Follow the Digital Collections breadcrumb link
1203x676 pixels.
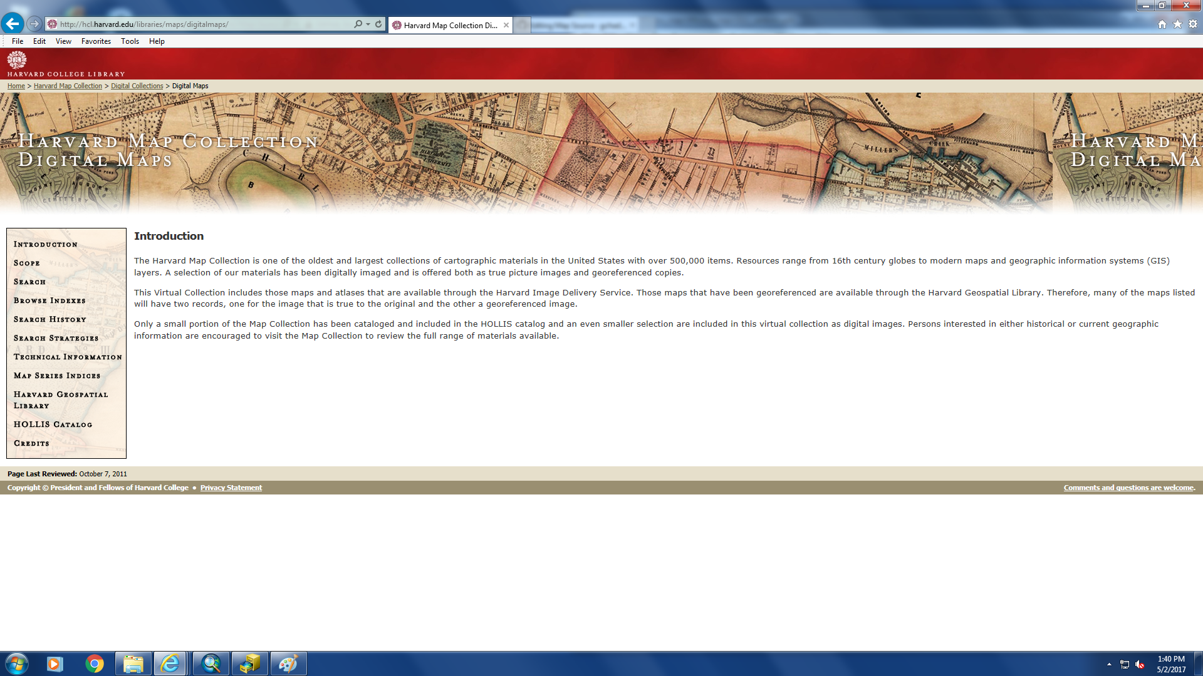coord(137,86)
